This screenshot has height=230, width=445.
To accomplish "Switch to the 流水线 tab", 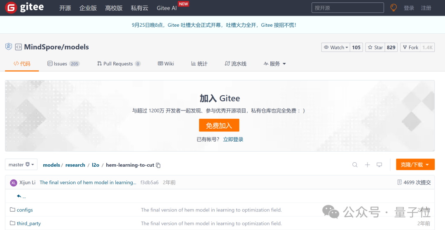I will (x=236, y=64).
